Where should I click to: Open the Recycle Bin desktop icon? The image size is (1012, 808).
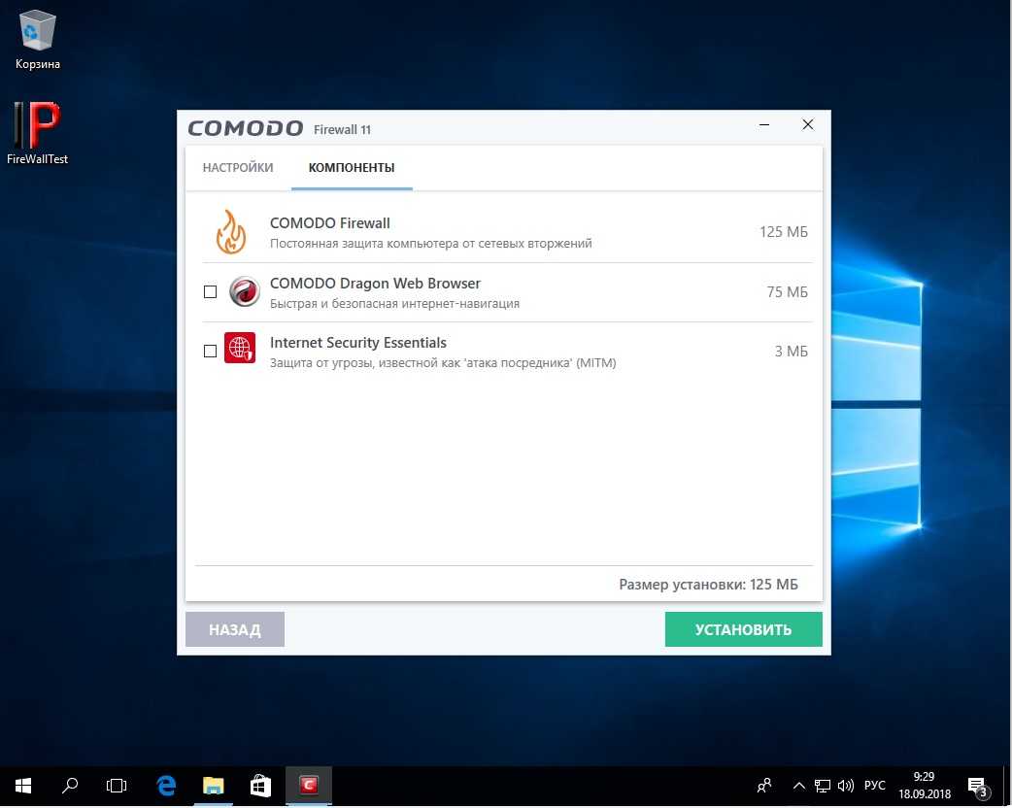tap(38, 32)
